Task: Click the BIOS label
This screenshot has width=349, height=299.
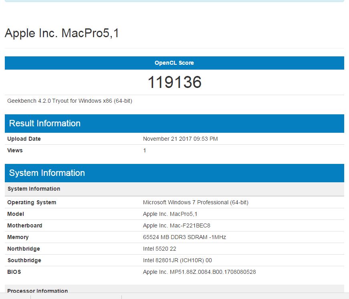Action: (x=14, y=272)
